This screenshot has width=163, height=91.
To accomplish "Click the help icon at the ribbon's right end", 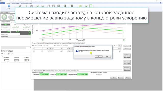I will [161, 3].
